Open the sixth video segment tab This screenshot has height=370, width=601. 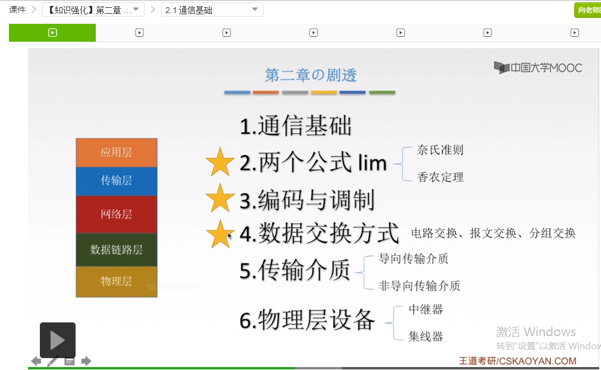(487, 33)
